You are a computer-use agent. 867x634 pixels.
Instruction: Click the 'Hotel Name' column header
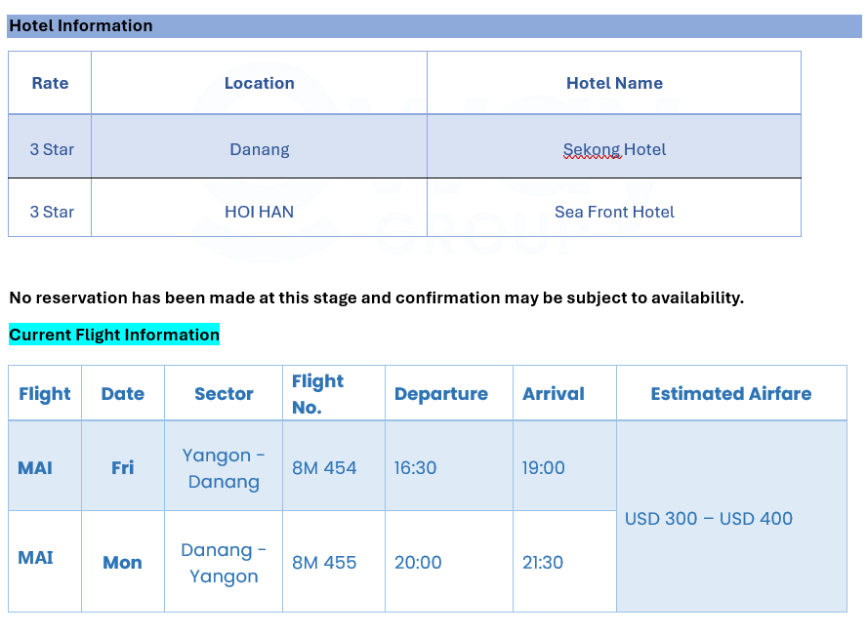[x=614, y=84]
